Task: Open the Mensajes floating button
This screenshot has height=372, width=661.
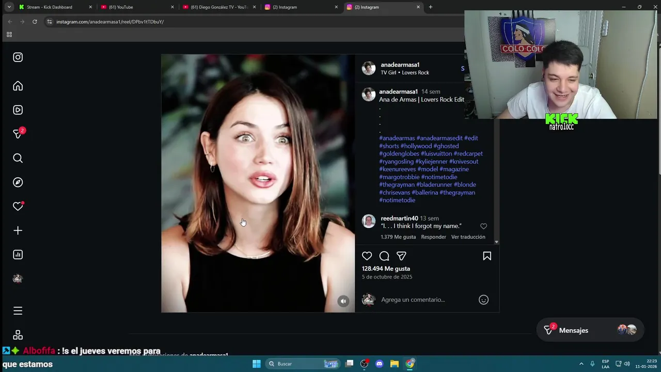Action: point(590,330)
